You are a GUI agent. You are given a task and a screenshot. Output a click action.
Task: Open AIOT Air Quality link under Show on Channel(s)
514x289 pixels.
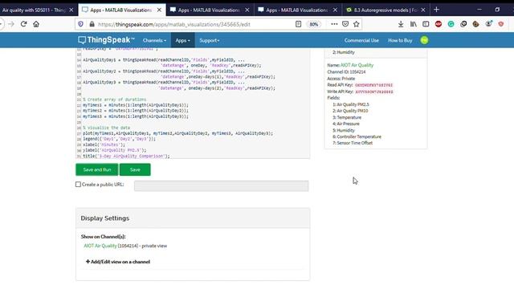tap(100, 246)
